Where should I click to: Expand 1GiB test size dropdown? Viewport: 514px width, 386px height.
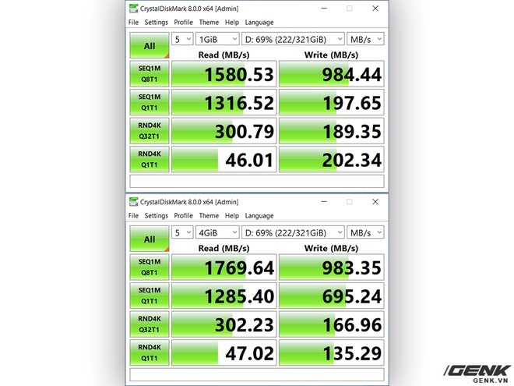coord(217,39)
